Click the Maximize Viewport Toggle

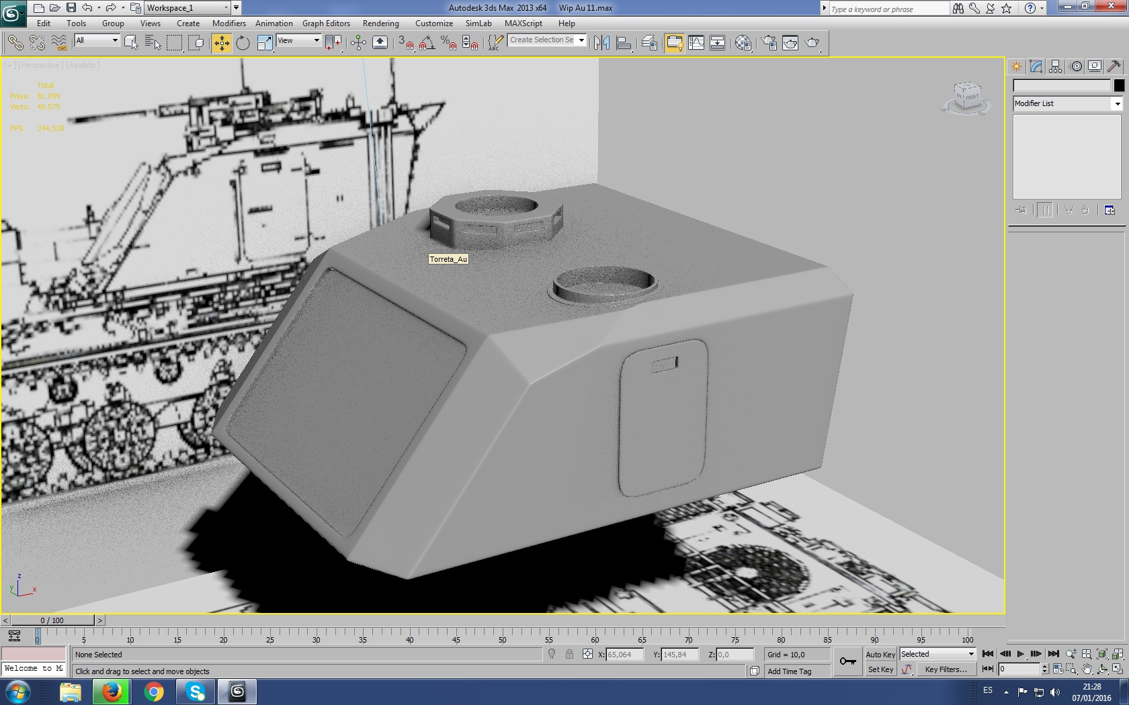coord(1118,669)
